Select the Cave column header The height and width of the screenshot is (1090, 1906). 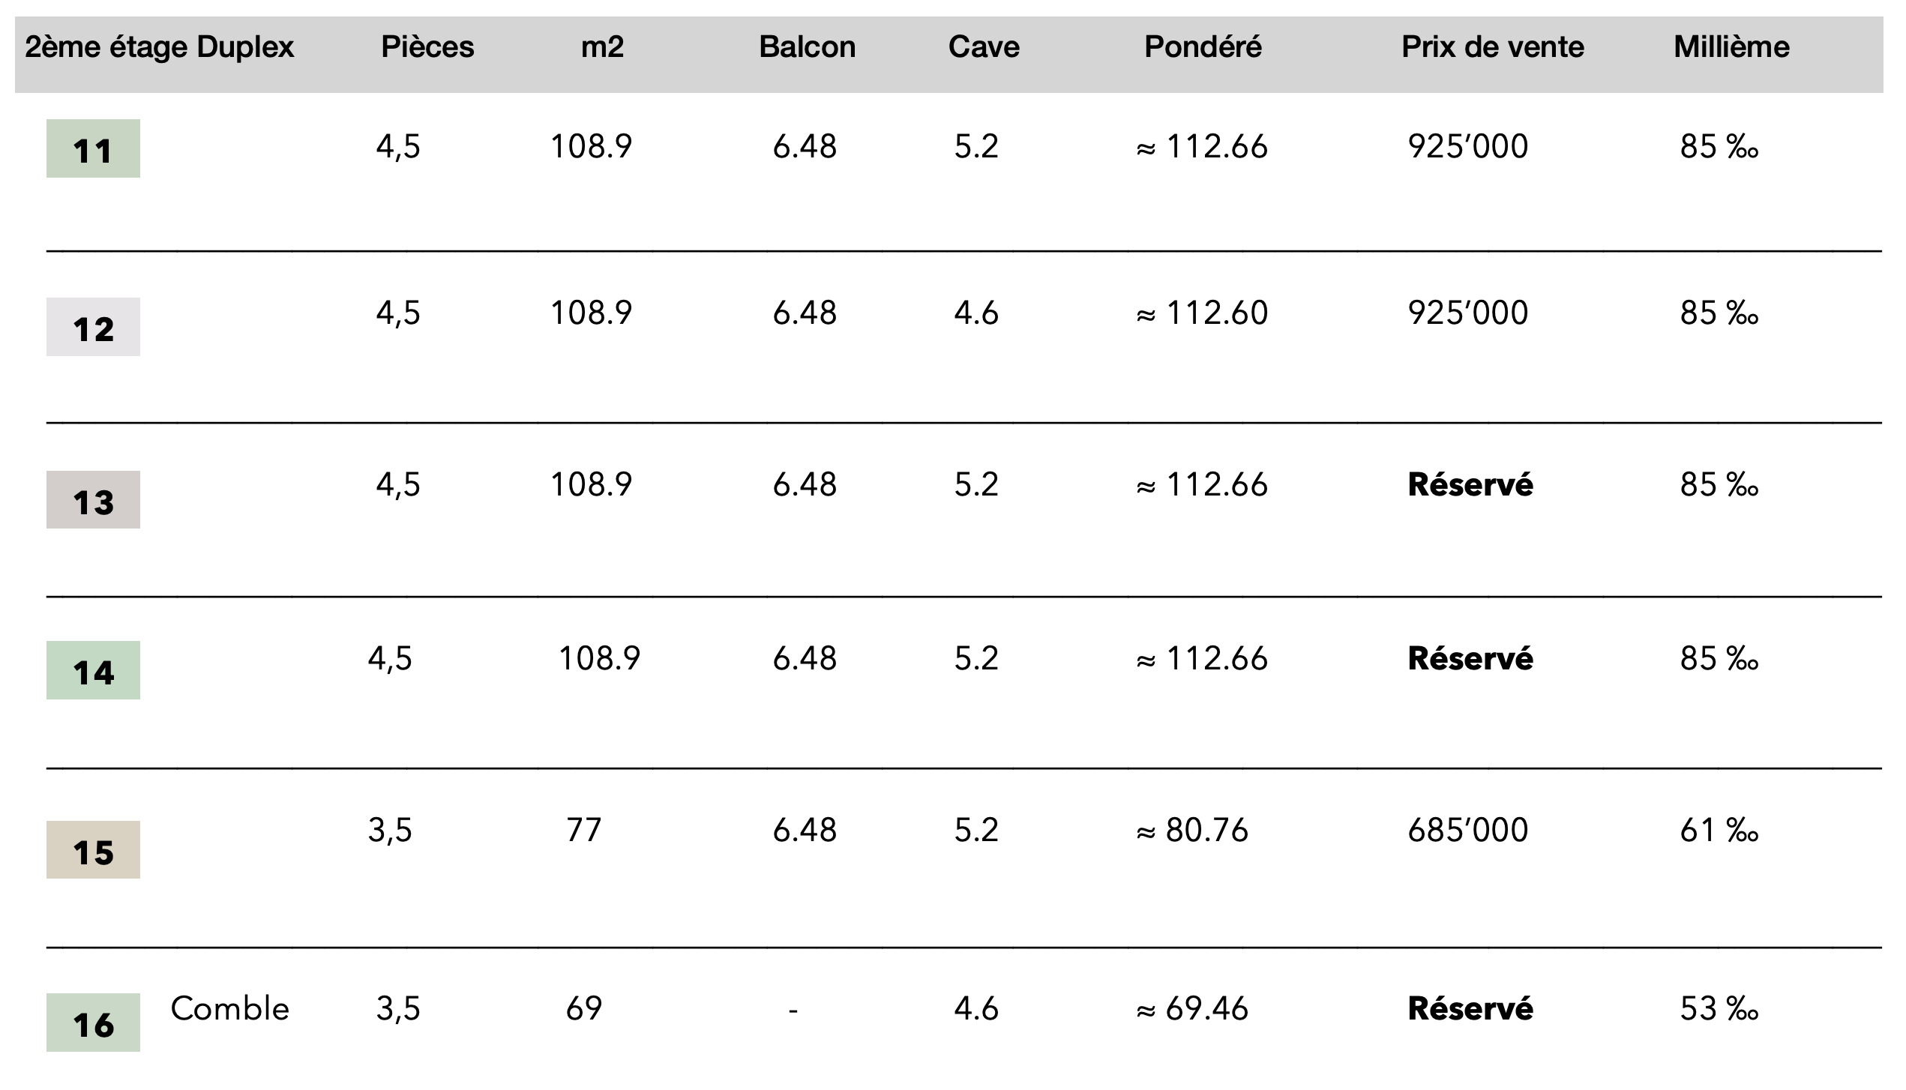pyautogui.click(x=984, y=47)
